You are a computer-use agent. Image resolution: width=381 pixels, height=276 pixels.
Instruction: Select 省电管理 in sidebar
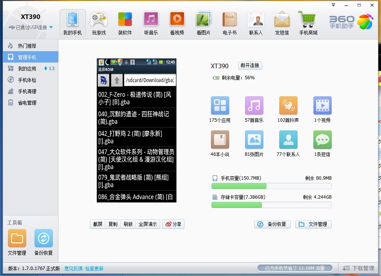tap(31, 103)
